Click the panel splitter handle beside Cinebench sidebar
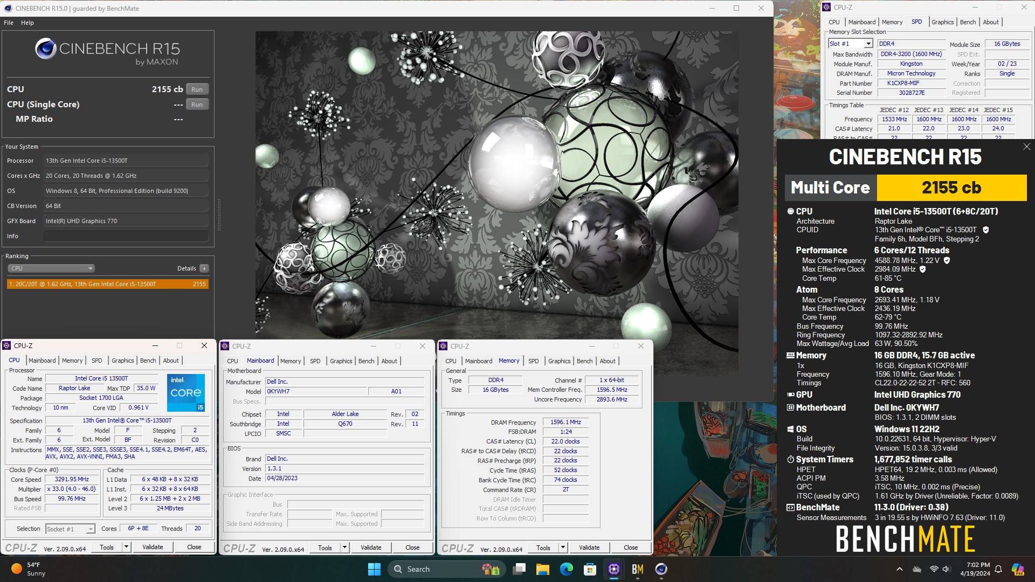Viewport: 1035px width, 582px height. pos(219,216)
